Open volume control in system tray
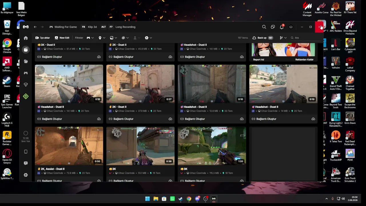 tap(343, 199)
